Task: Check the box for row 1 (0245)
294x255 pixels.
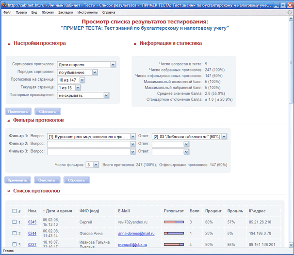Action: tap(15, 222)
